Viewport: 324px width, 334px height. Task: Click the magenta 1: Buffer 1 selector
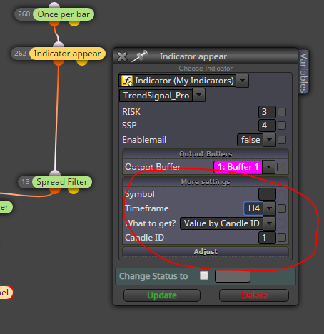(x=238, y=167)
